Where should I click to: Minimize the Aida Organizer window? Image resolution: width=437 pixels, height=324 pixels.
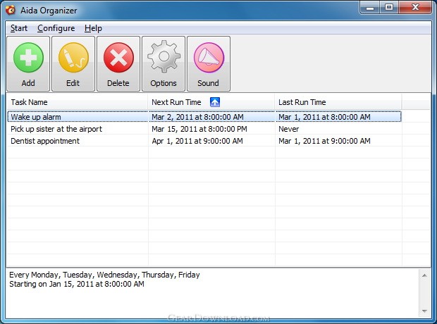pyautogui.click(x=369, y=8)
